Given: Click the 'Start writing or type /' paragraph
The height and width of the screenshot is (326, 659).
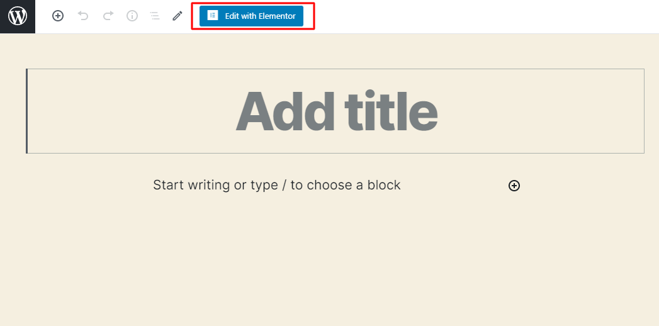Looking at the screenshot, I should coord(276,185).
